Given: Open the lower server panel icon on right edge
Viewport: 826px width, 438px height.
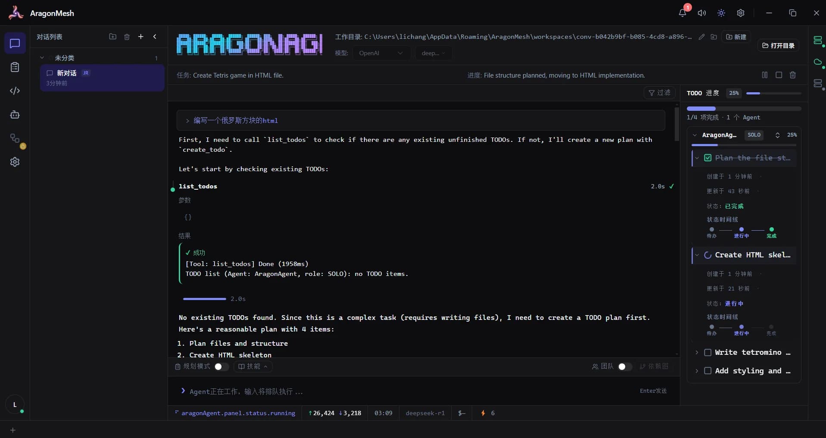Looking at the screenshot, I should point(817,84).
